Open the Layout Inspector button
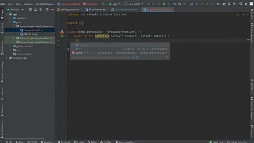Screen dimensions: 254x143 (x=237, y=142)
